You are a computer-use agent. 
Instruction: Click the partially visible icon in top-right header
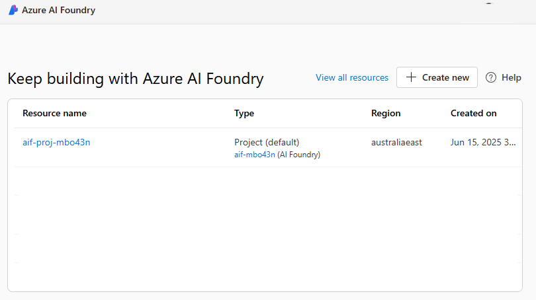coord(489,3)
